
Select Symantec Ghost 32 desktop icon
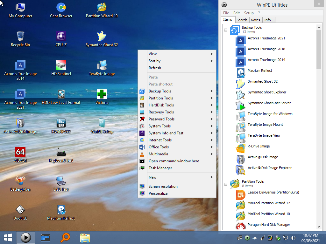pyautogui.click(x=102, y=39)
